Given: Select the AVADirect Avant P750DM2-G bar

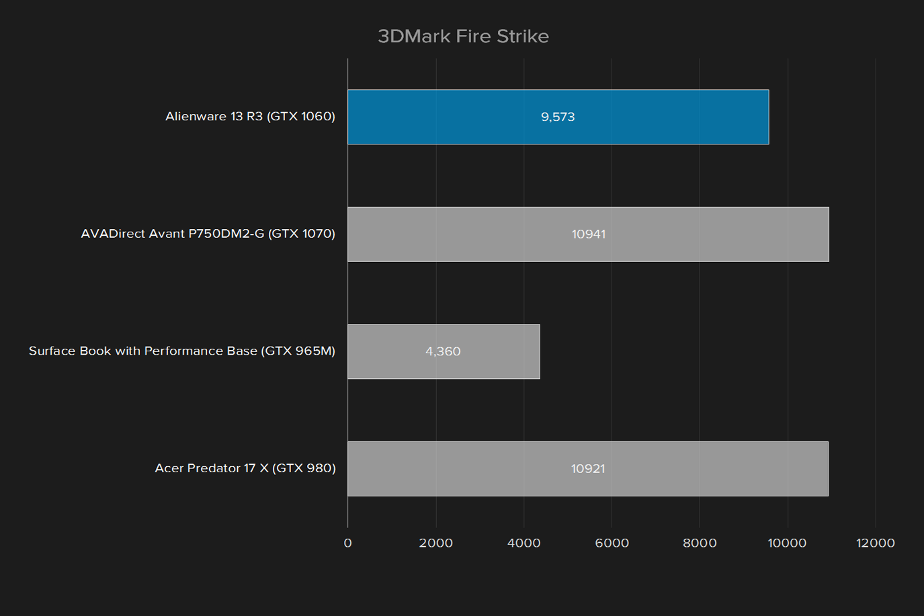Looking at the screenshot, I should (588, 234).
